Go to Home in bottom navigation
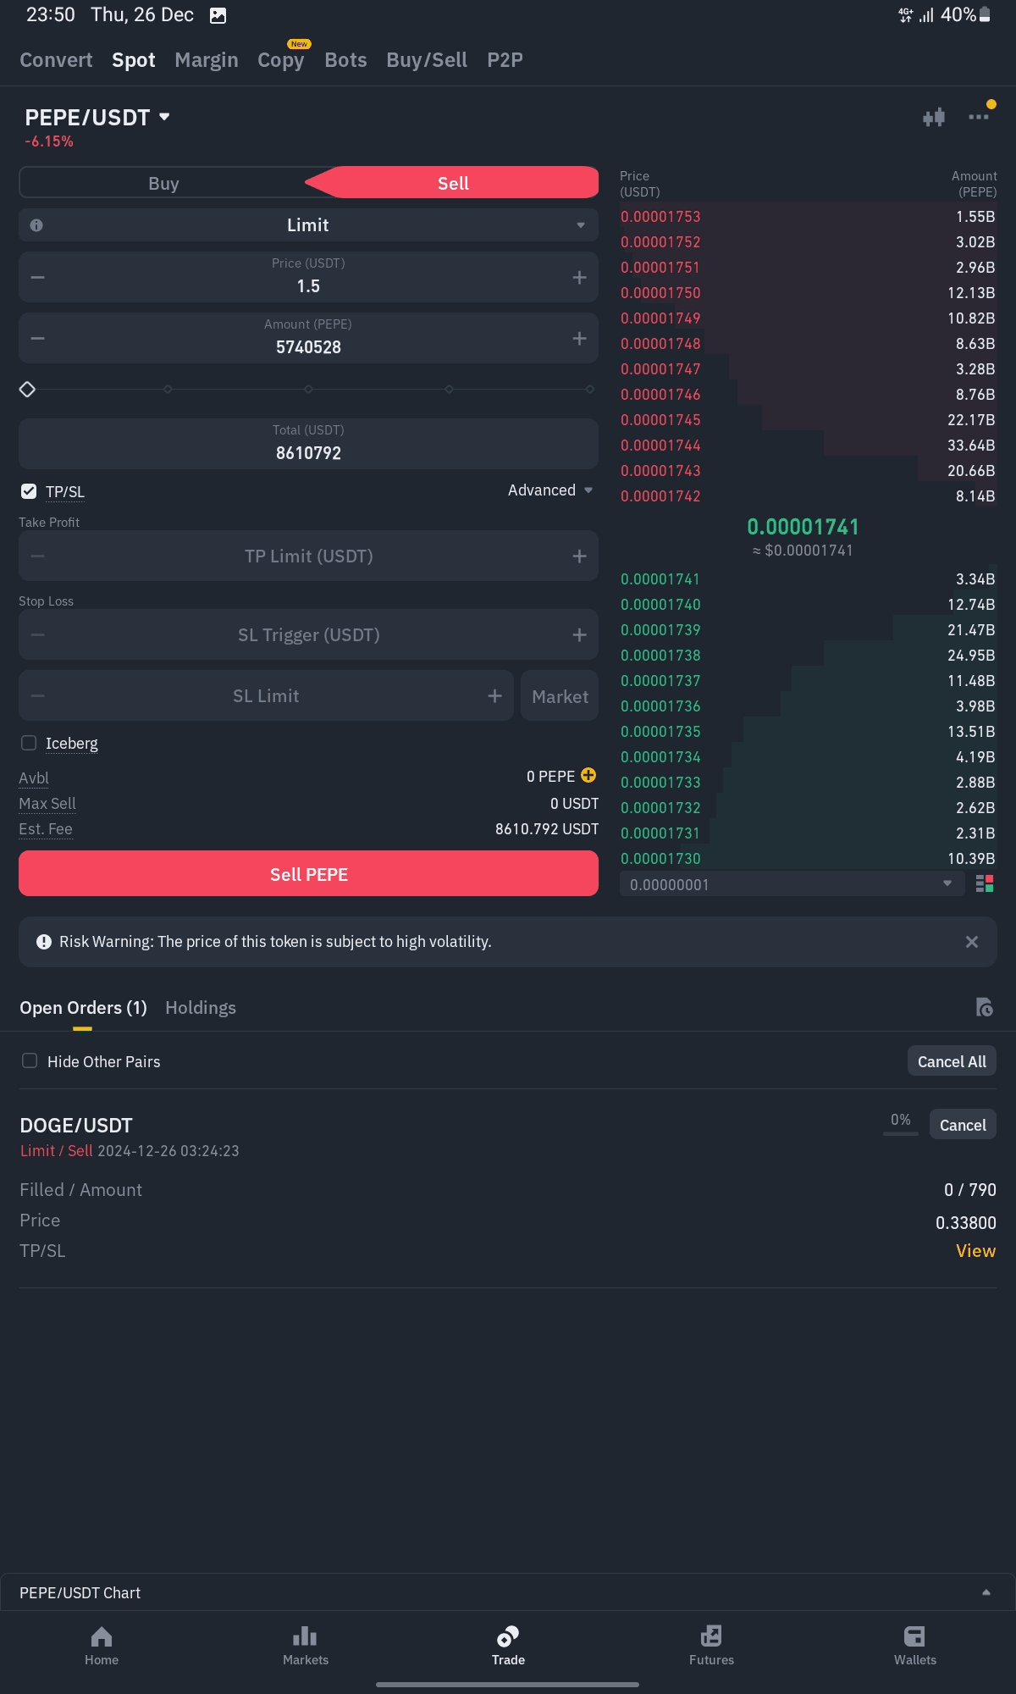1016x1694 pixels. (102, 1646)
